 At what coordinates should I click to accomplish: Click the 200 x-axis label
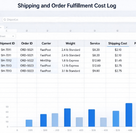56,130
